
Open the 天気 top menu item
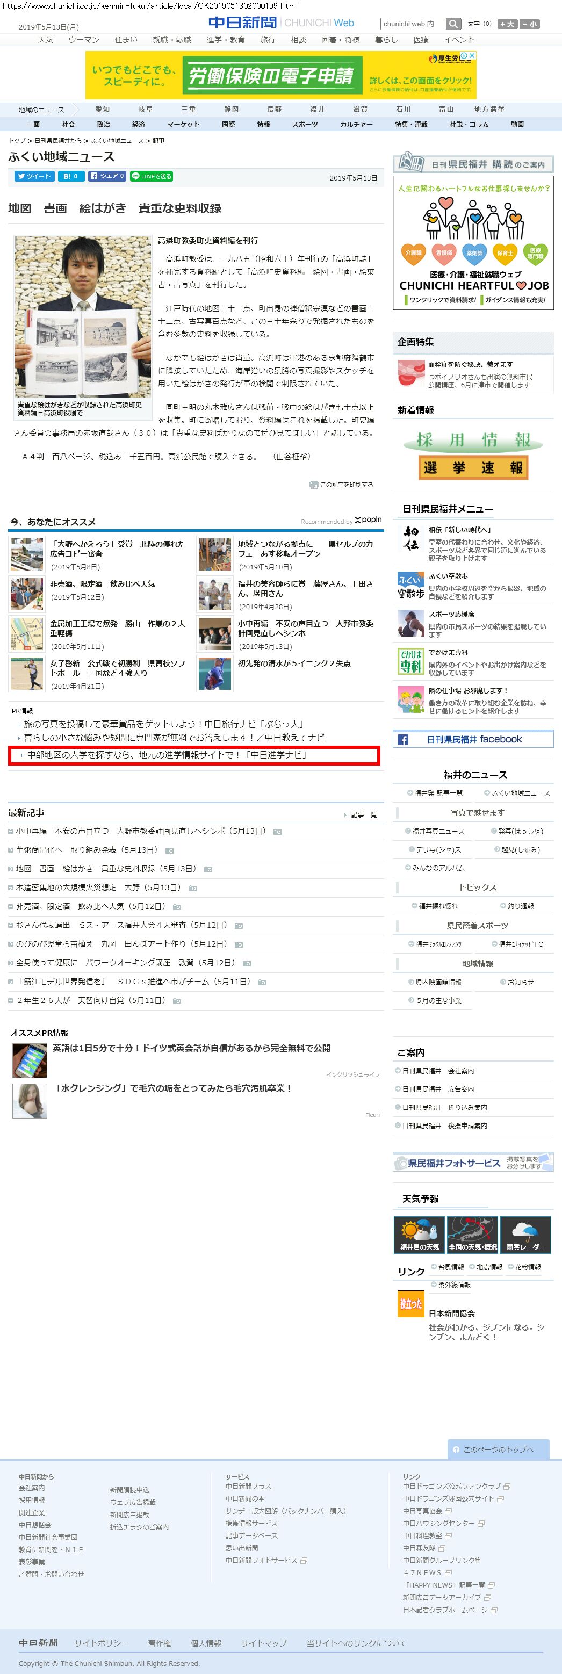(46, 40)
